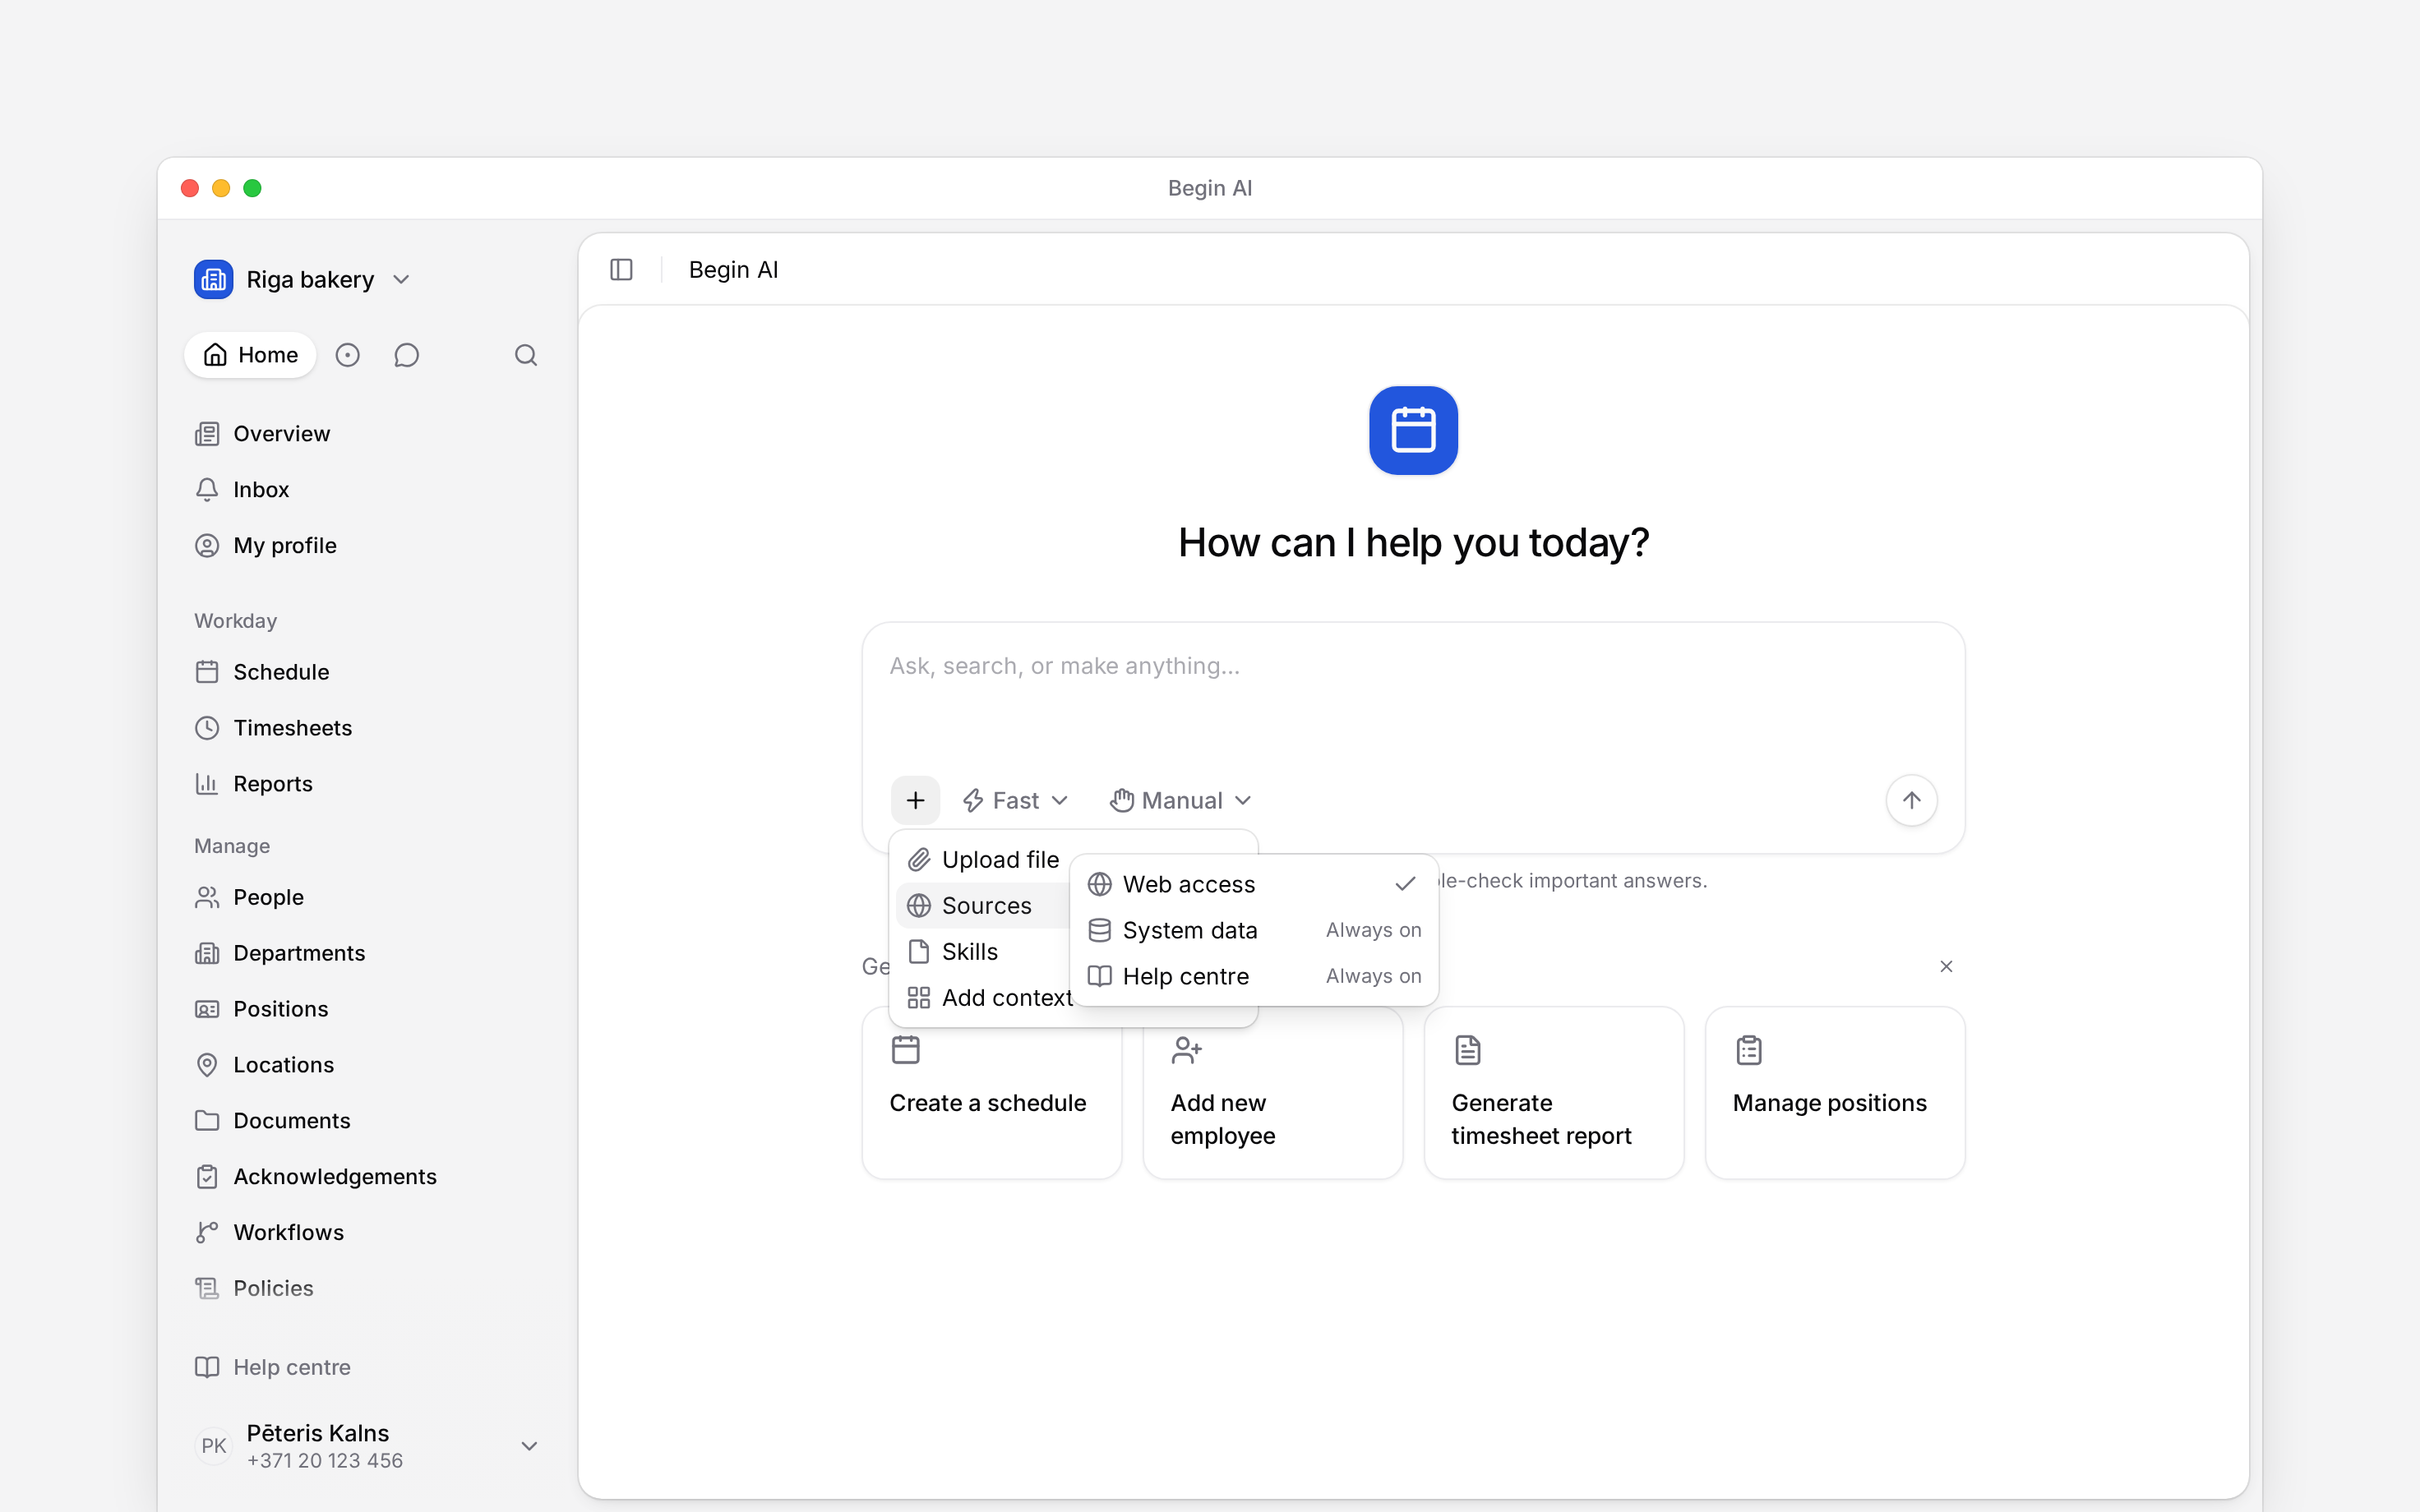Expand the Pēteris Kalns account menu
The width and height of the screenshot is (2420, 1512).
(x=368, y=1445)
